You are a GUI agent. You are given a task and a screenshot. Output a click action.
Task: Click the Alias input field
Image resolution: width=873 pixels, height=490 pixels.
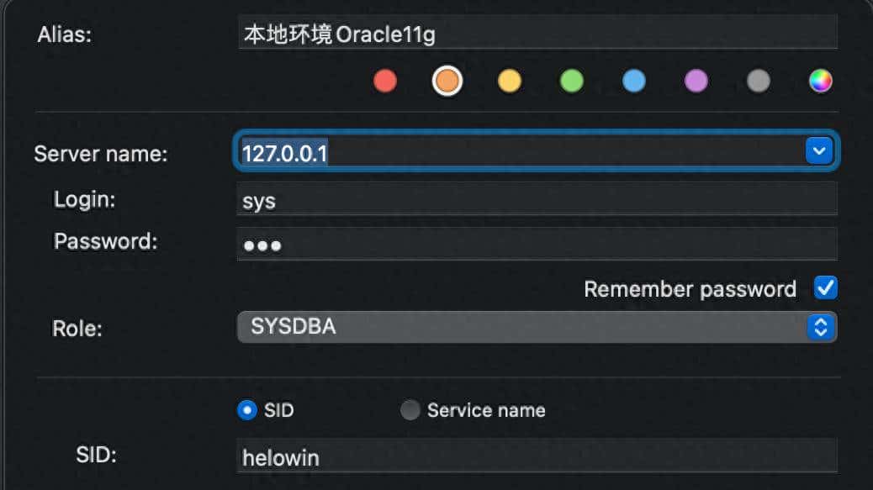tap(538, 31)
